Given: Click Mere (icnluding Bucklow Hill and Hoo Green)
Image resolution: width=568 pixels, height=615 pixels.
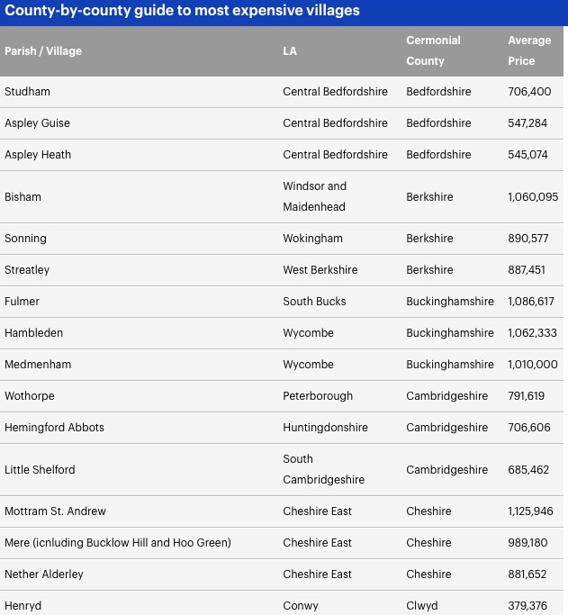Looking at the screenshot, I should [118, 543].
